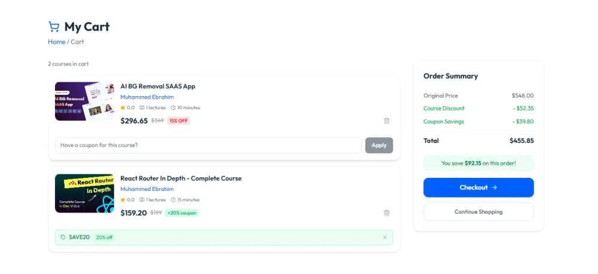Click the Cart breadcrumb text
This screenshot has width=598, height=274.
click(x=77, y=42)
